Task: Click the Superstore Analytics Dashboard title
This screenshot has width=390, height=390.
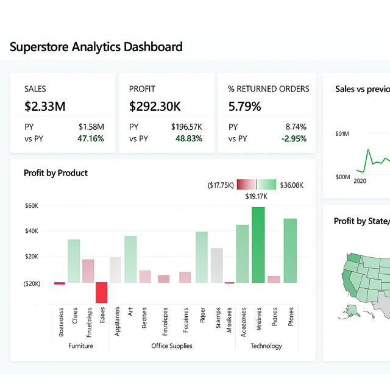Action: click(x=96, y=47)
